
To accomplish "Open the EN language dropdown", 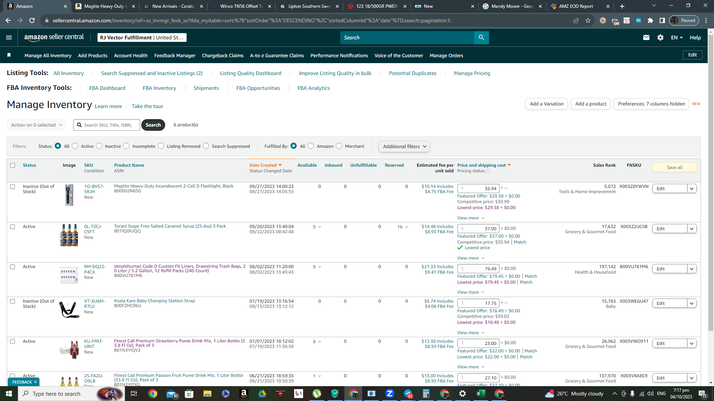I will pos(677,38).
